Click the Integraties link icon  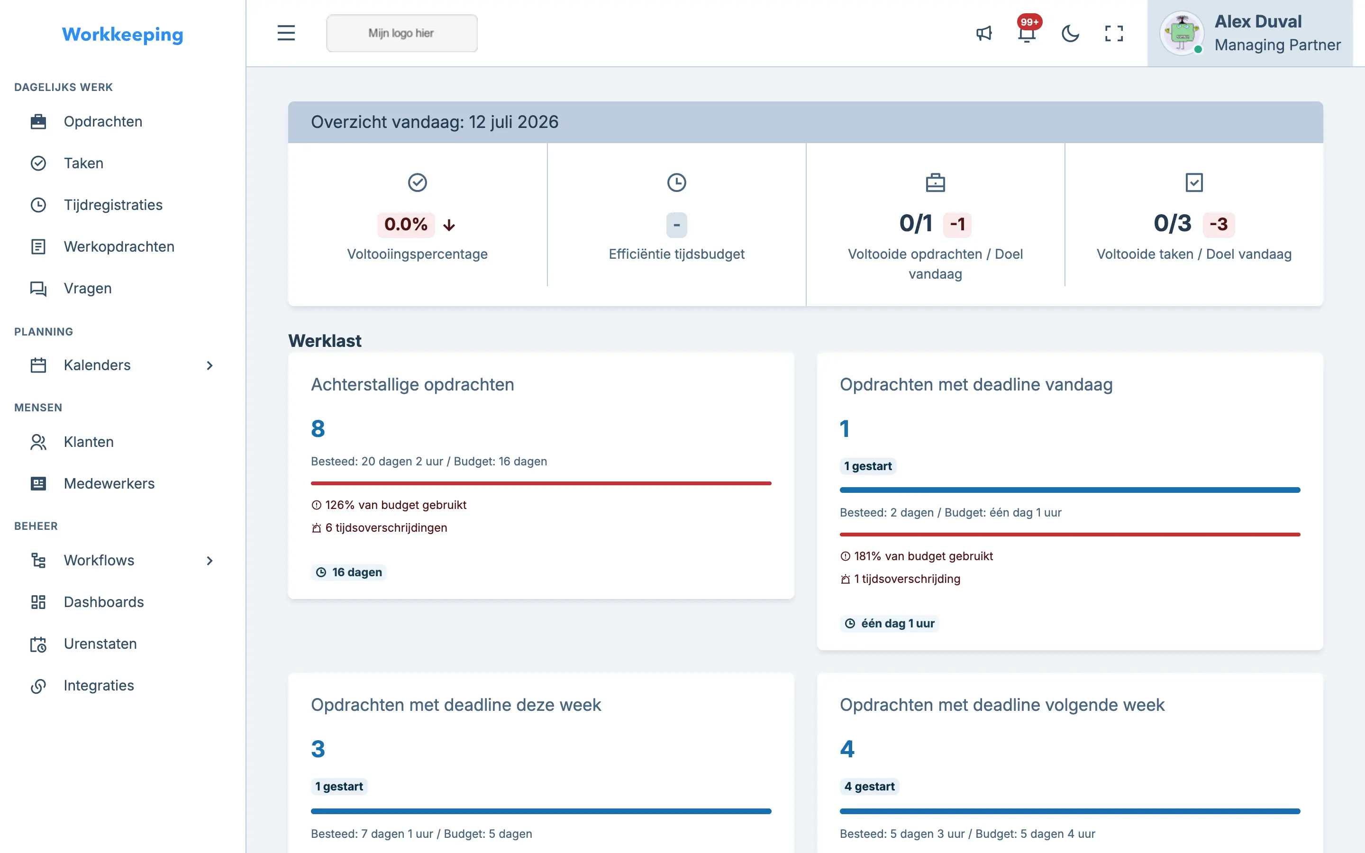38,685
